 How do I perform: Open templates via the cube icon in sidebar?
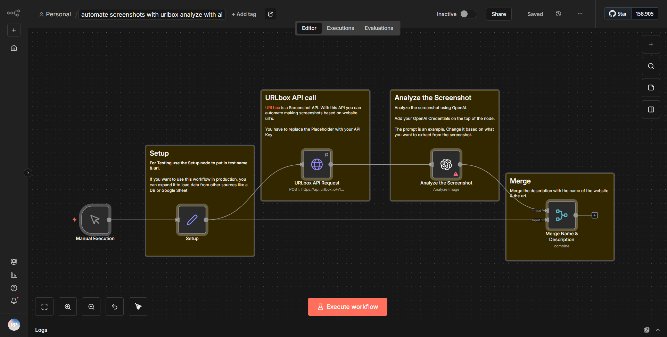[x=14, y=262]
